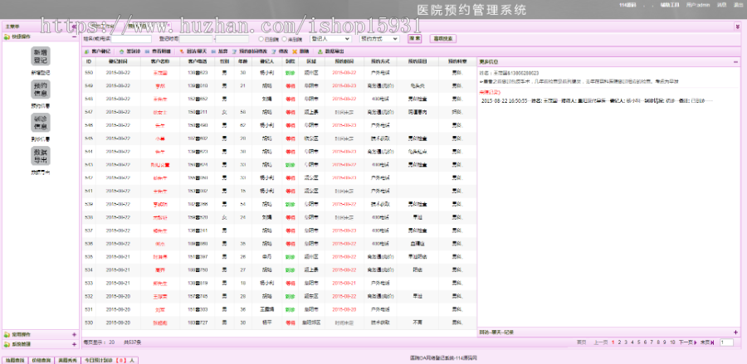The height and width of the screenshot is (364, 747).
Task: Open the 辅助工具 top menu
Action: (x=669, y=5)
